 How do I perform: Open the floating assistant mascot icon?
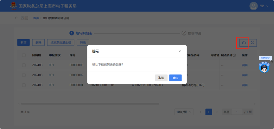pos(264,68)
